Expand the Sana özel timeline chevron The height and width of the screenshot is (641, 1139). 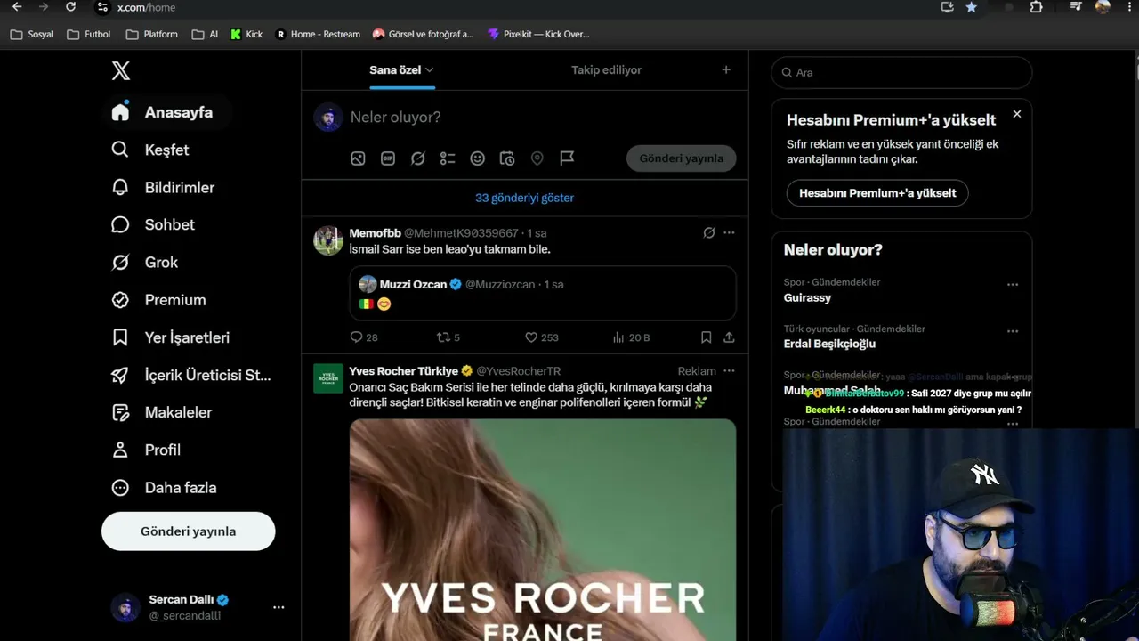[x=430, y=69]
